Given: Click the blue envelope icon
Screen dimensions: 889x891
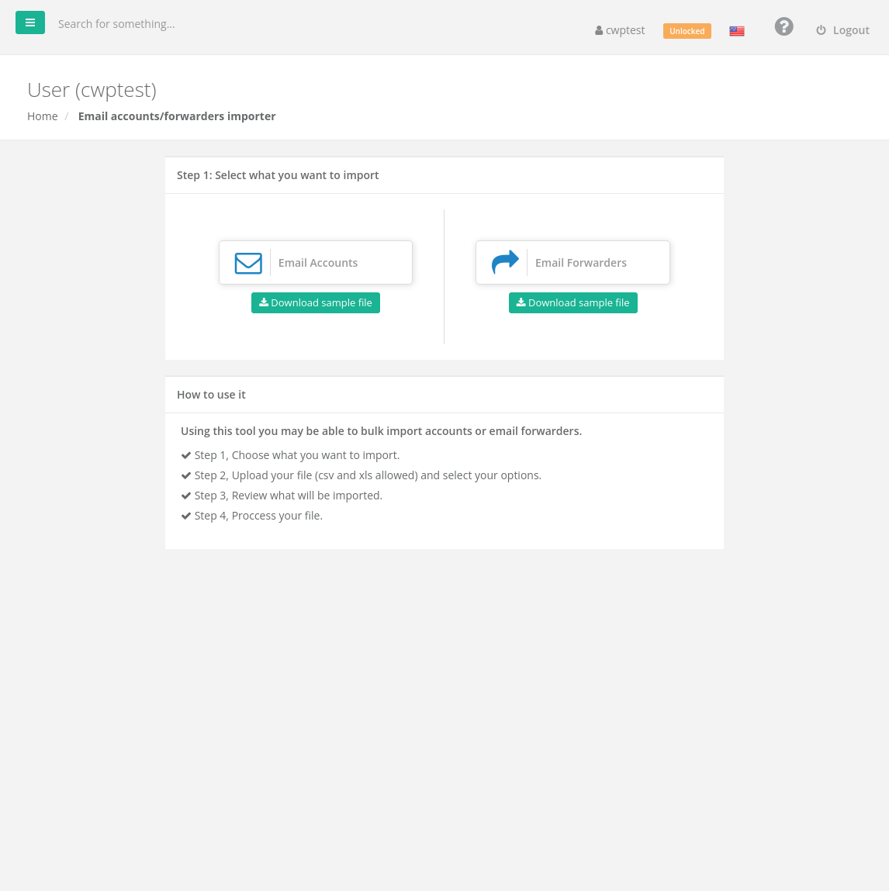Looking at the screenshot, I should pyautogui.click(x=248, y=263).
